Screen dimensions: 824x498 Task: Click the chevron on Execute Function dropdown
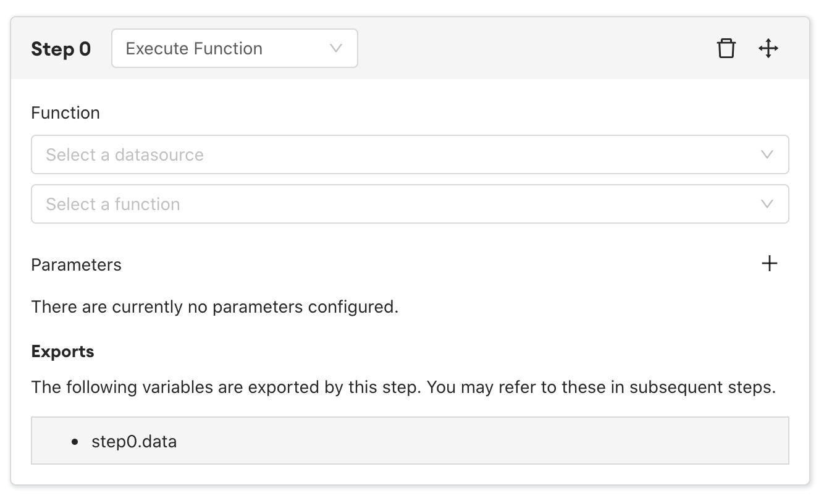point(336,48)
